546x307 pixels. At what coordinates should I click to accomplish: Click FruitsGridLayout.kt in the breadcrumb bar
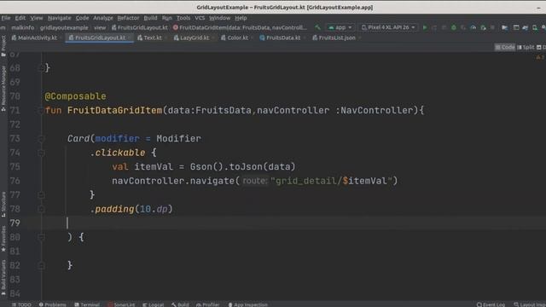click(140, 27)
